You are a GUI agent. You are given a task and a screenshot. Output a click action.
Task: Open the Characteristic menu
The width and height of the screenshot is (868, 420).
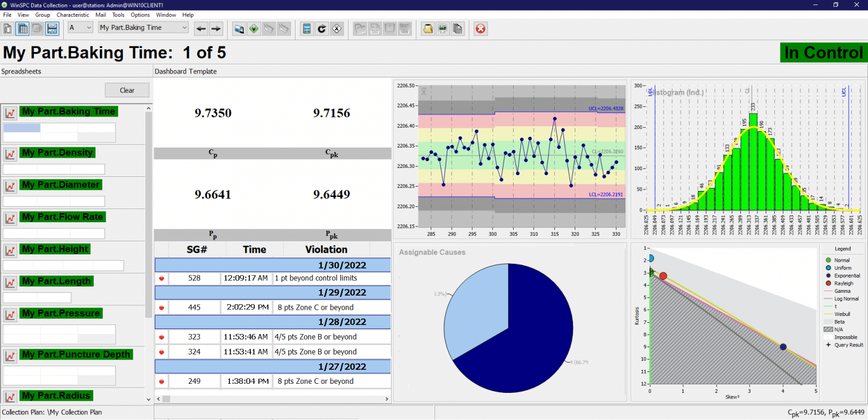coord(72,15)
